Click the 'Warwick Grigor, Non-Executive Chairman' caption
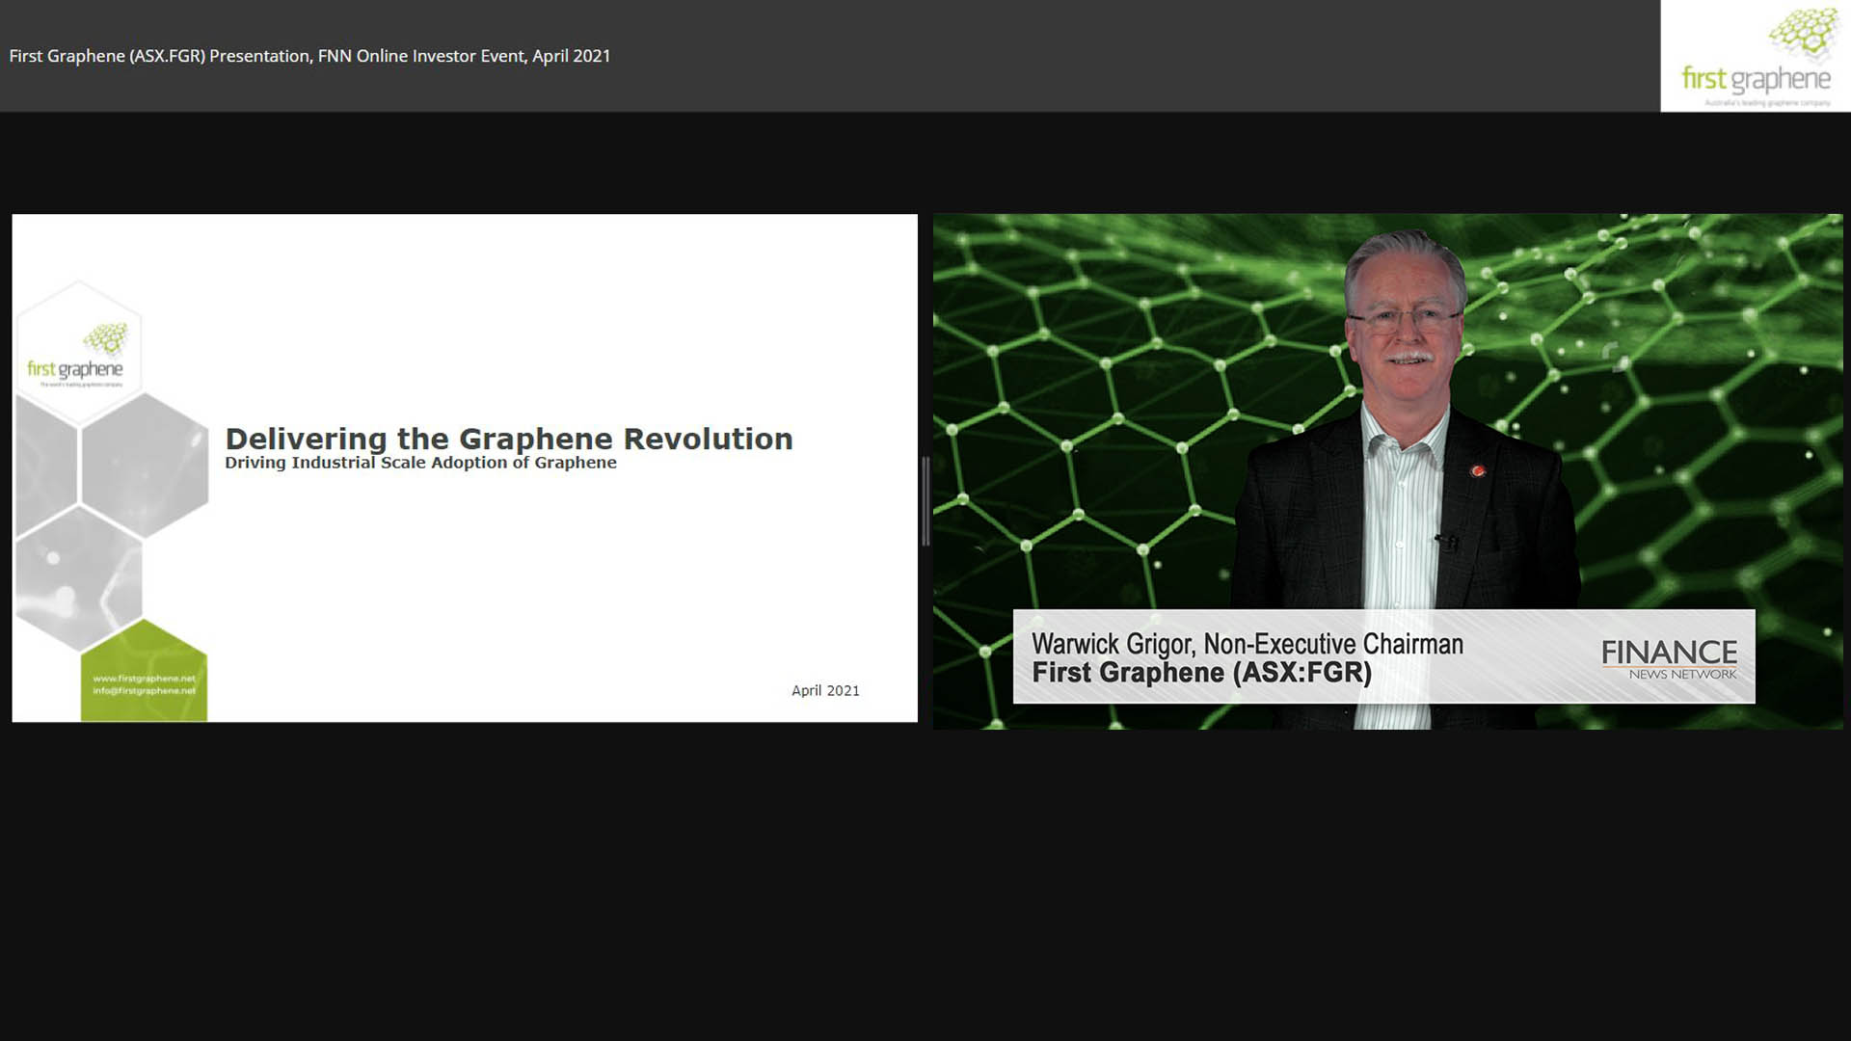Image resolution: width=1851 pixels, height=1041 pixels. tap(1247, 644)
